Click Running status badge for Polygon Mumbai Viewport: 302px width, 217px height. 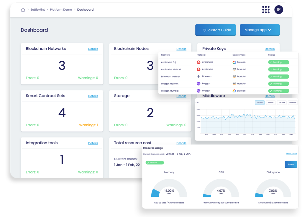click(279, 91)
